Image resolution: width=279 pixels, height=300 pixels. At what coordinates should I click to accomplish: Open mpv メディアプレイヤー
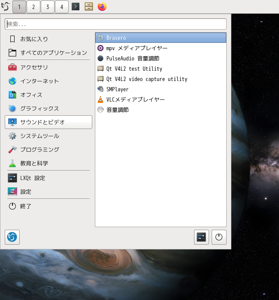(136, 48)
